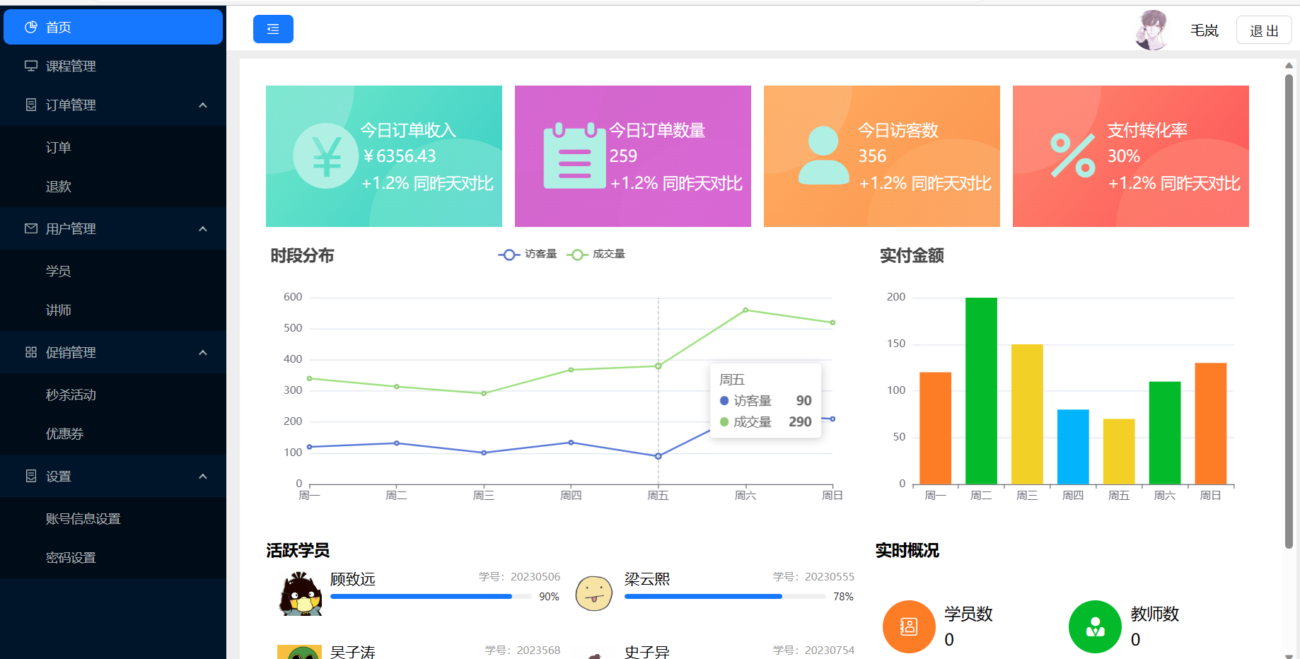Viewport: 1300px width, 659px height.
Task: Click the 毛岚 username text
Action: tap(1205, 30)
